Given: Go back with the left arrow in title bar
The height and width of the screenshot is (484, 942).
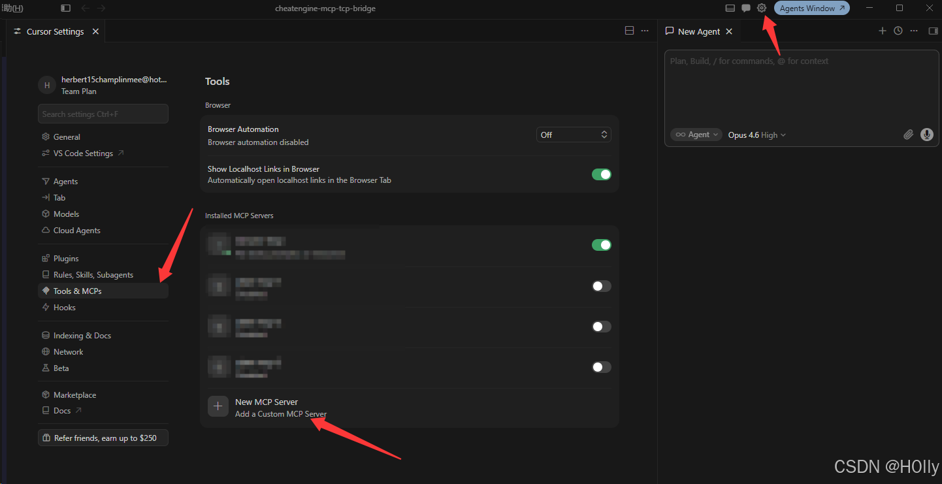Looking at the screenshot, I should [x=85, y=8].
